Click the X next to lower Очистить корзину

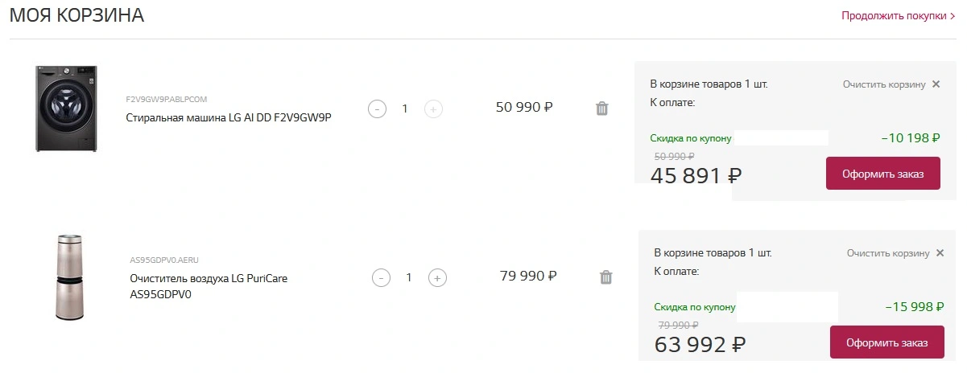[940, 253]
